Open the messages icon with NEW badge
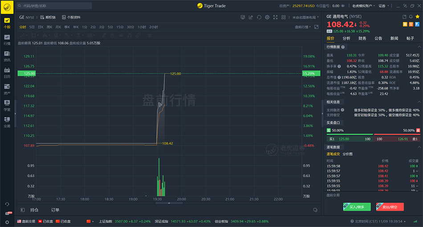This screenshot has height=227, width=423. 8,213
